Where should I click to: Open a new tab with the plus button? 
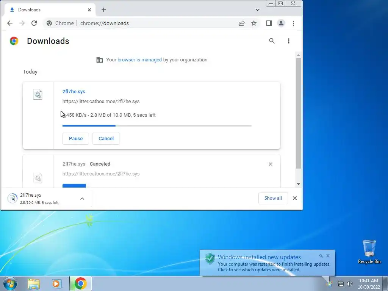coord(104,10)
